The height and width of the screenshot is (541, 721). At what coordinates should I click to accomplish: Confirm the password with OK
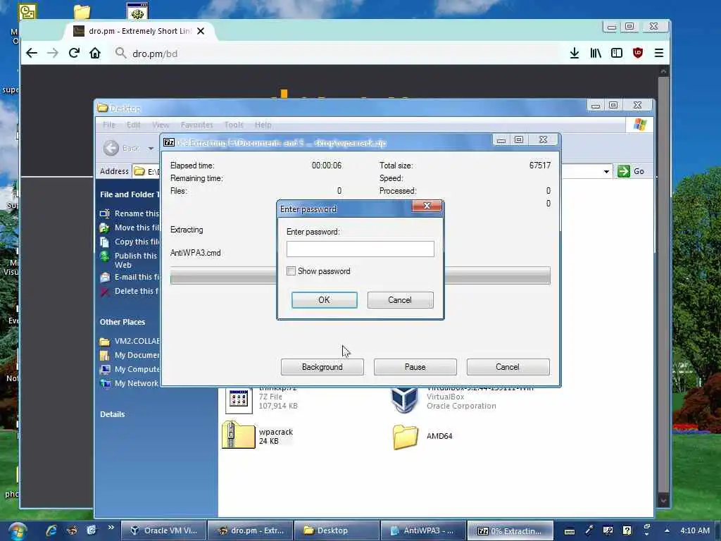click(x=324, y=300)
